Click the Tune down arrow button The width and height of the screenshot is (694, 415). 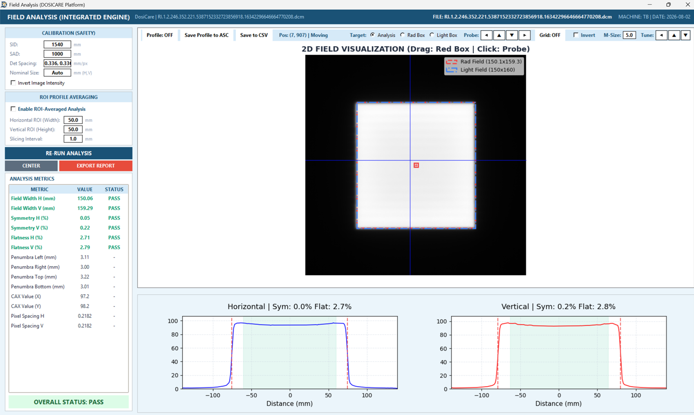coord(685,35)
